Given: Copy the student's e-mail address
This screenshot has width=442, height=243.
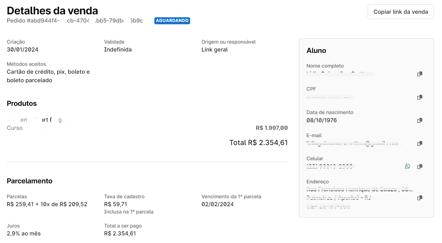Looking at the screenshot, I should coord(420,143).
